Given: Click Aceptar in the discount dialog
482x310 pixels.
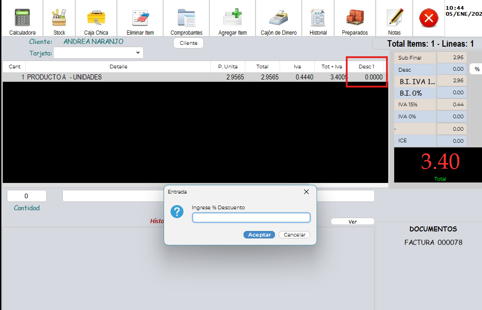Looking at the screenshot, I should (259, 235).
